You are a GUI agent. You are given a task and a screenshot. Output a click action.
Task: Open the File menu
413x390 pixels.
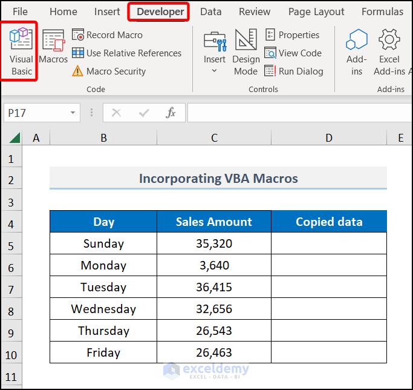pos(20,12)
